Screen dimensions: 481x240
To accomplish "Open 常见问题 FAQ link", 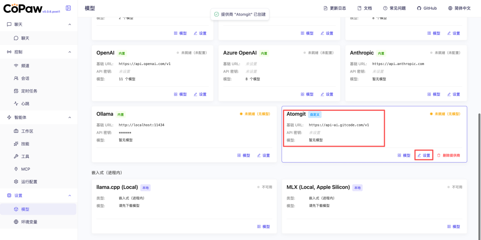I will coord(394,8).
